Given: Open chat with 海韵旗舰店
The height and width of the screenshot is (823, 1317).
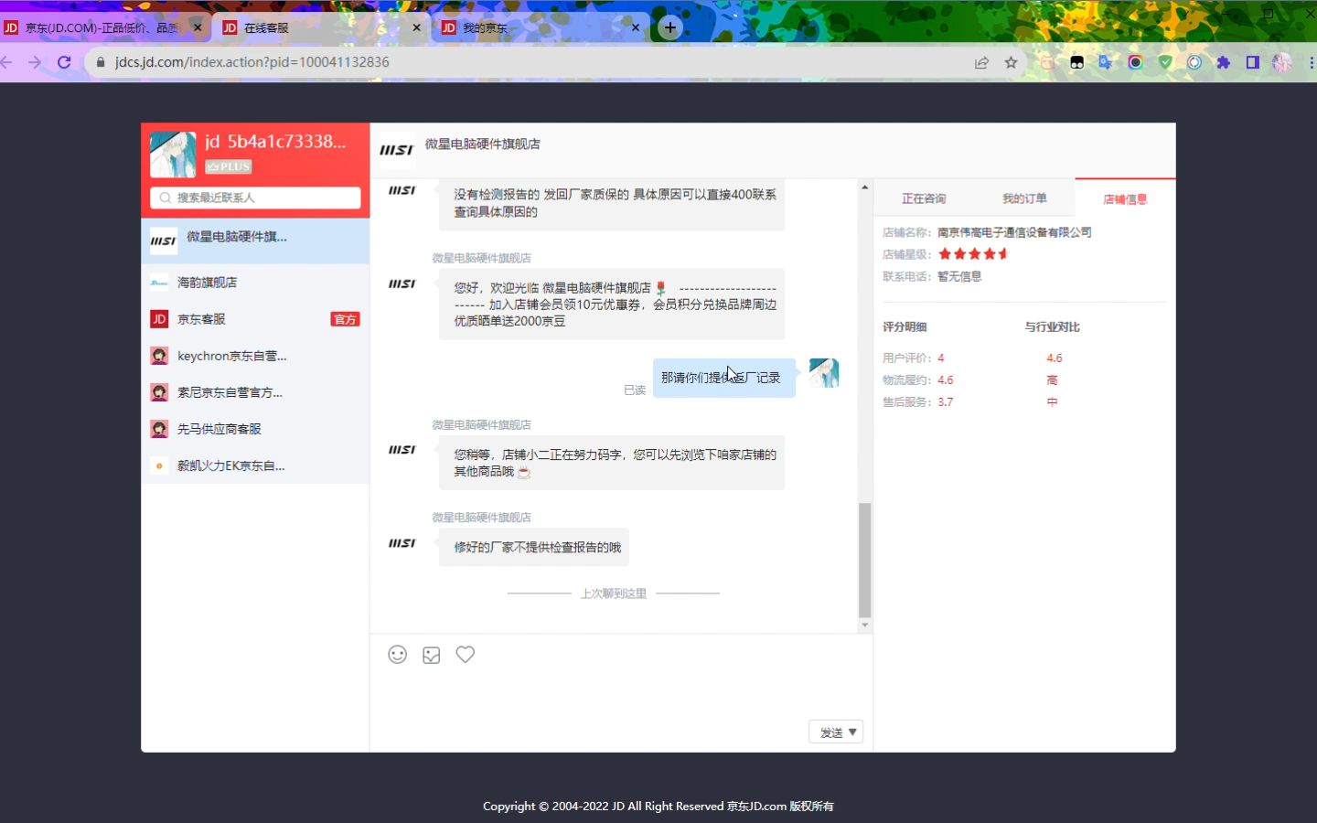Looking at the screenshot, I should pyautogui.click(x=255, y=283).
